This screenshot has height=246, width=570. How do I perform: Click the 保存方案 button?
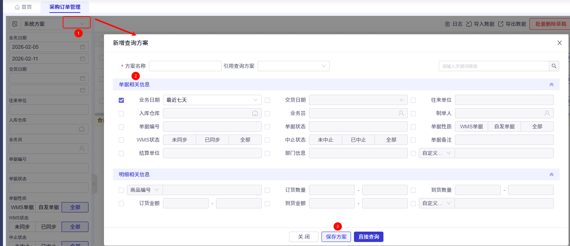(x=336, y=237)
